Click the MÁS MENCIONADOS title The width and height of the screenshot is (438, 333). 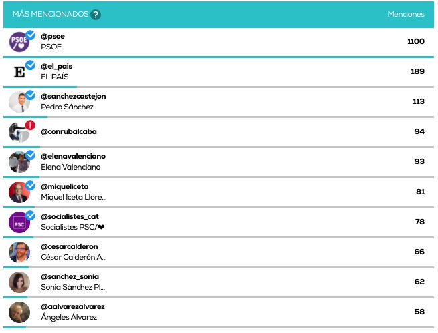[50, 14]
